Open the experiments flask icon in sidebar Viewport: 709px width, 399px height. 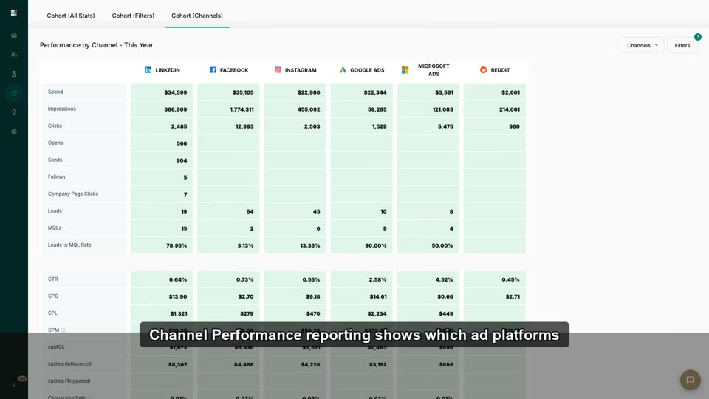(x=14, y=74)
